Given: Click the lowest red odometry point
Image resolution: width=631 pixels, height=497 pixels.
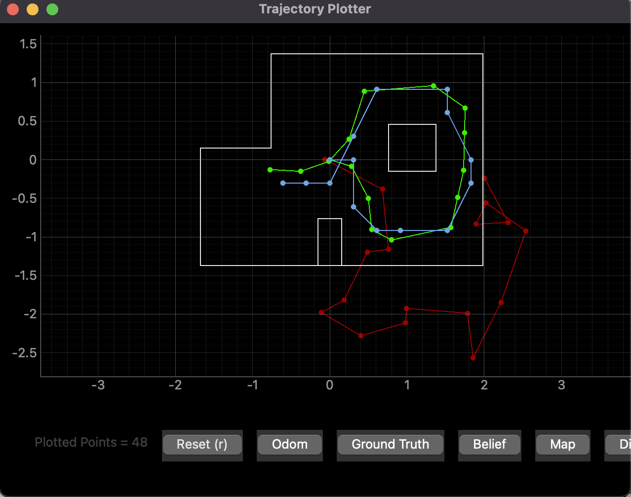Looking at the screenshot, I should pos(473,358).
